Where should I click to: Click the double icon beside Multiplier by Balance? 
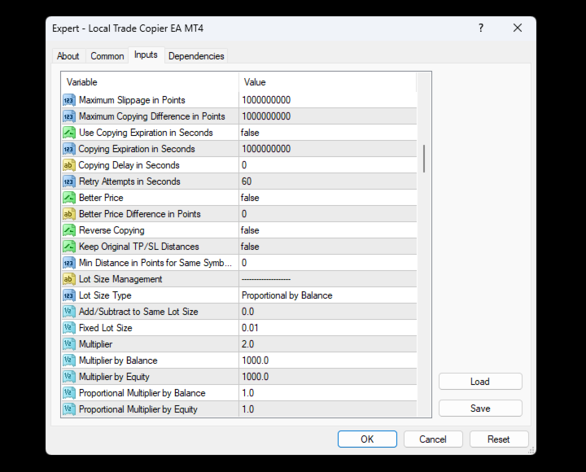click(x=68, y=361)
